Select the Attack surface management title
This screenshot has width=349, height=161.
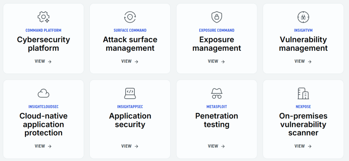pos(130,44)
